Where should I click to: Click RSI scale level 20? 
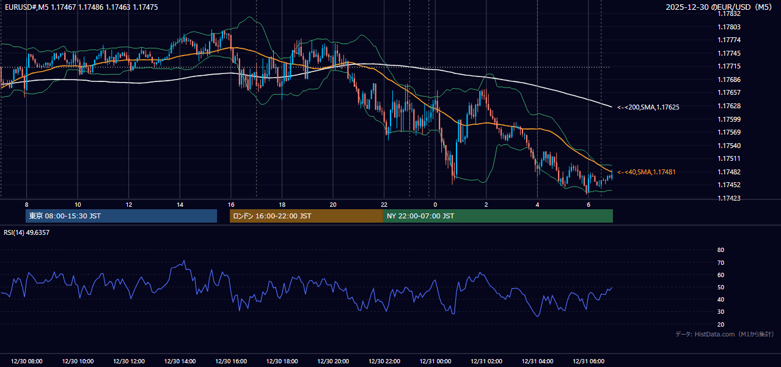tap(721, 324)
